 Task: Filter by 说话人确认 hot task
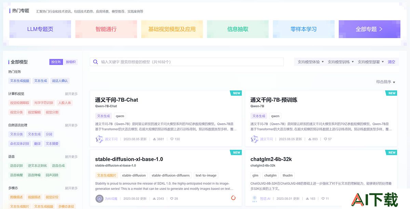[60, 81]
